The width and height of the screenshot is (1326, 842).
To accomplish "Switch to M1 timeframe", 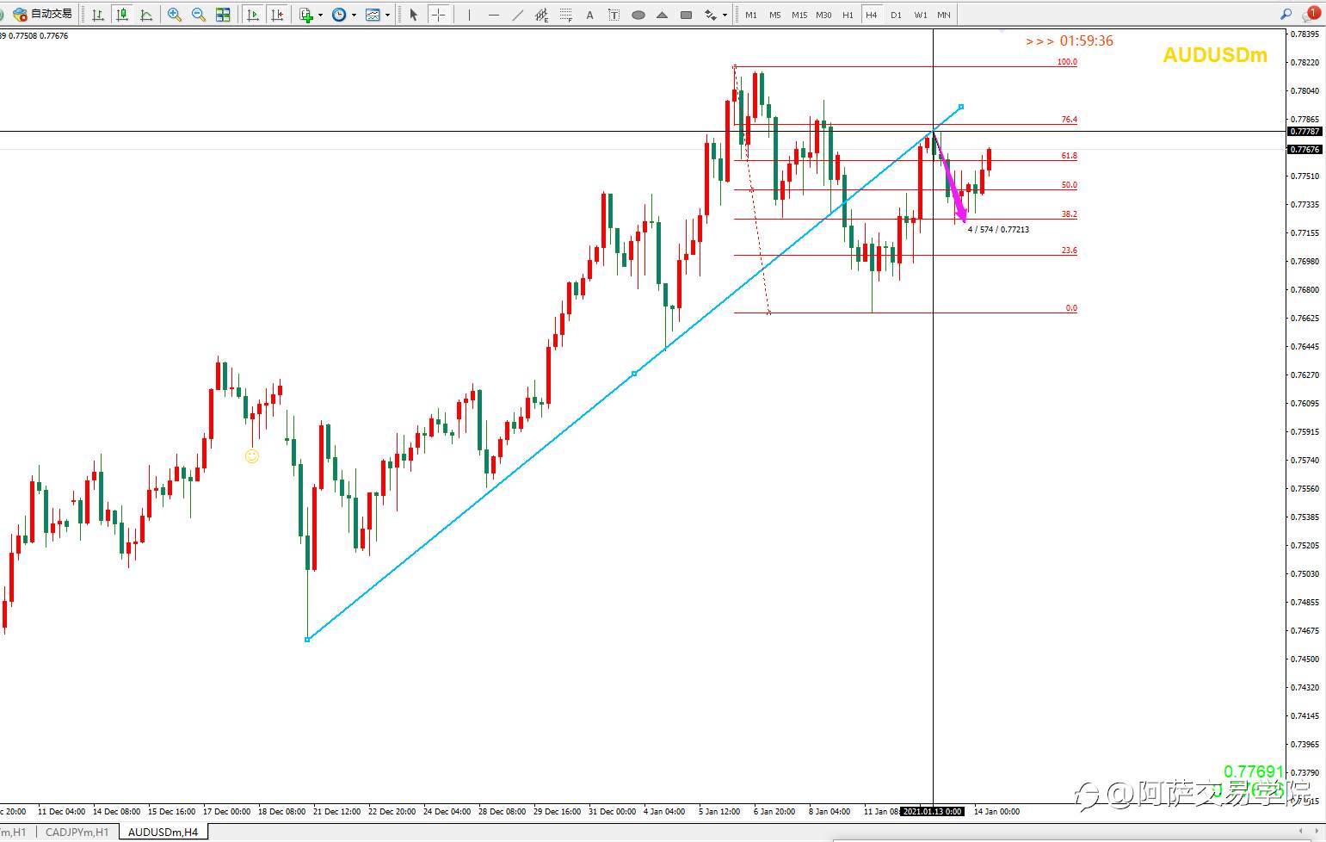I will 751,15.
